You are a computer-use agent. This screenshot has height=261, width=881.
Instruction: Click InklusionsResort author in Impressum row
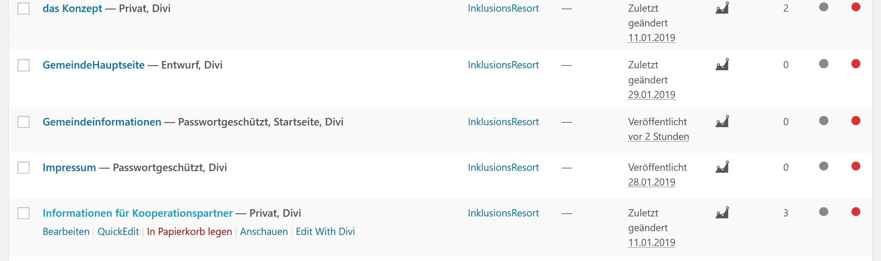(x=503, y=167)
